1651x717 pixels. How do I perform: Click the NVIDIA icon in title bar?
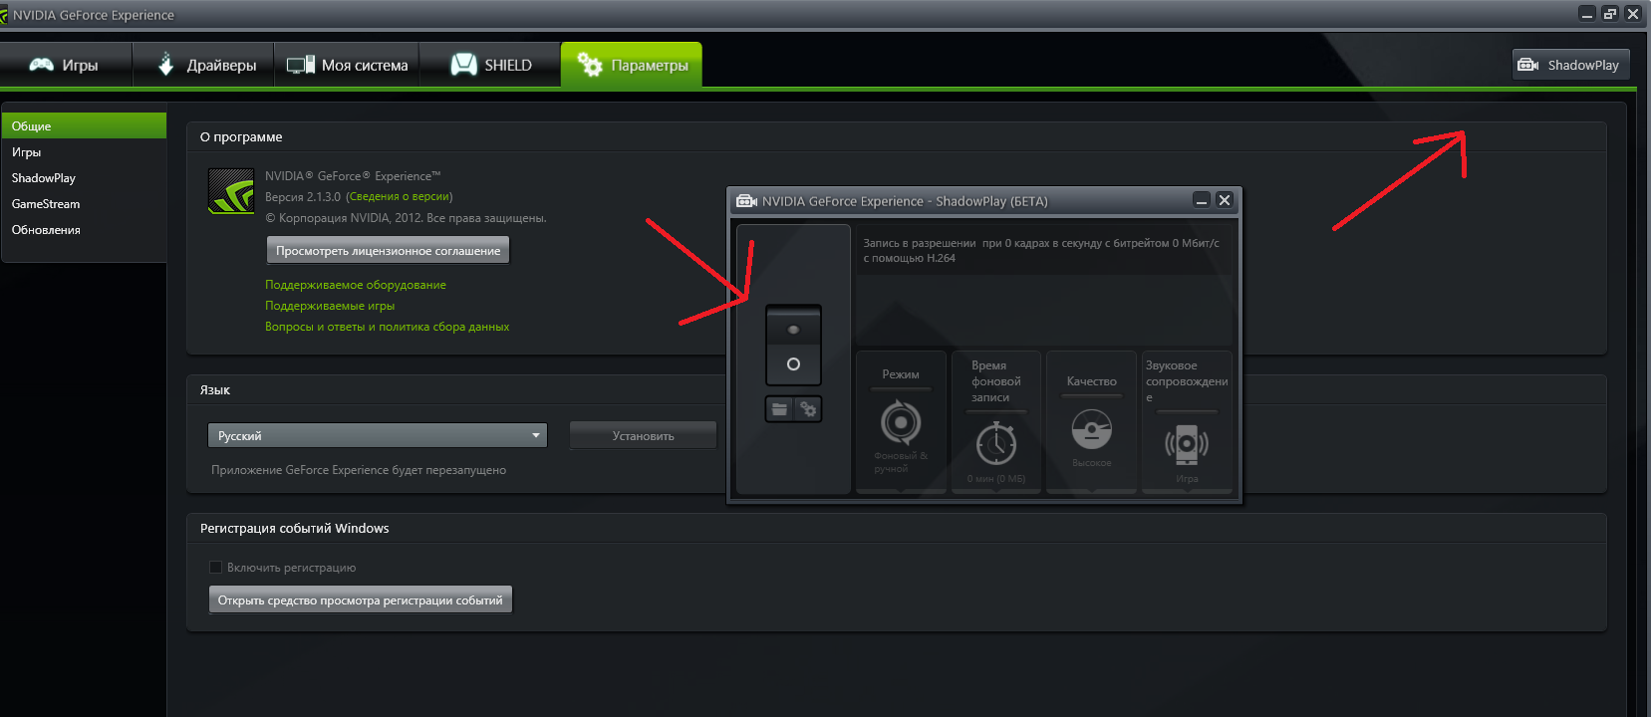pyautogui.click(x=4, y=15)
